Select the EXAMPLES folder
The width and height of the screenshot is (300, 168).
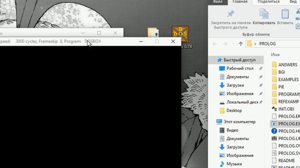(285, 79)
